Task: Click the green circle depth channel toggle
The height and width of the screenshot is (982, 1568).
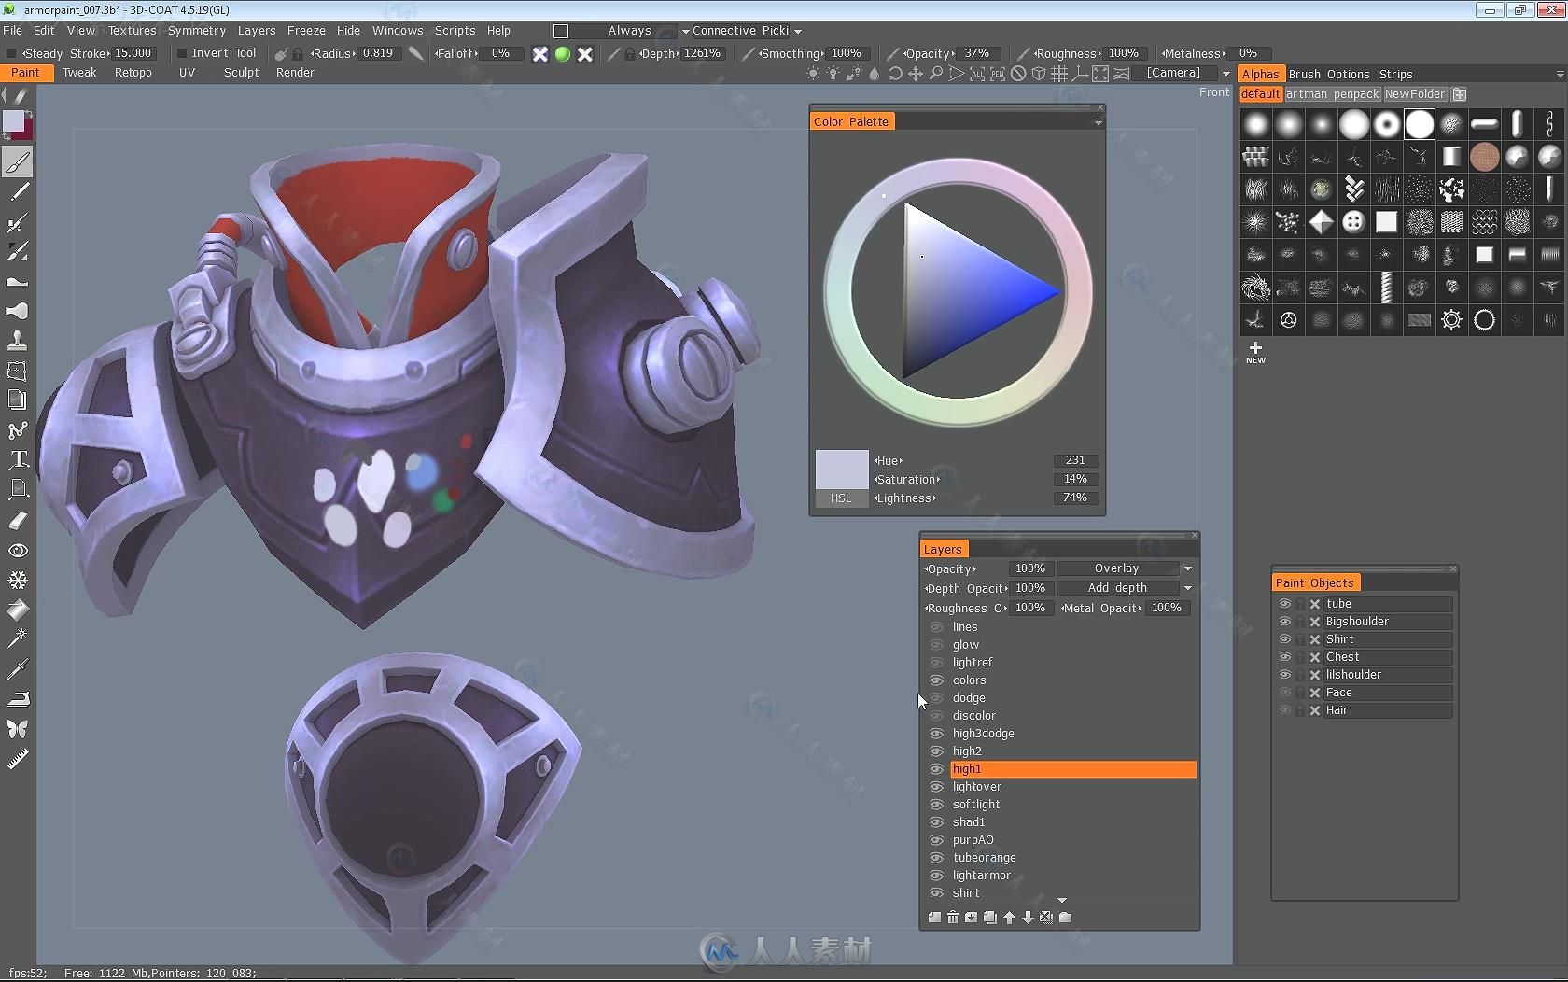Action: (x=563, y=54)
